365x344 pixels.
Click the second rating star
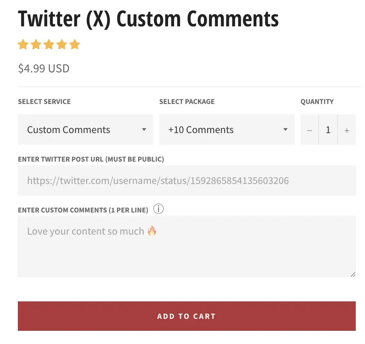click(36, 45)
